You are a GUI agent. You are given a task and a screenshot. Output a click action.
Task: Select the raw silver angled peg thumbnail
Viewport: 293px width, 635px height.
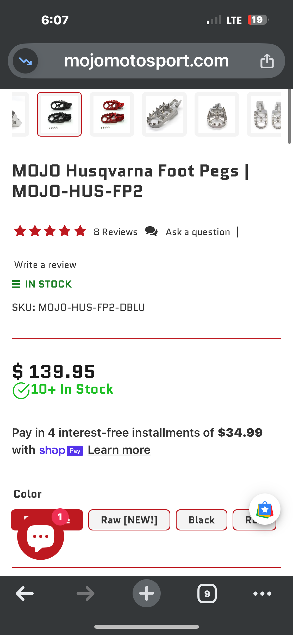(x=164, y=114)
